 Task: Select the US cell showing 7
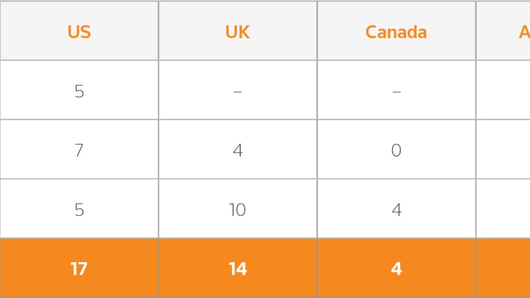(x=79, y=150)
